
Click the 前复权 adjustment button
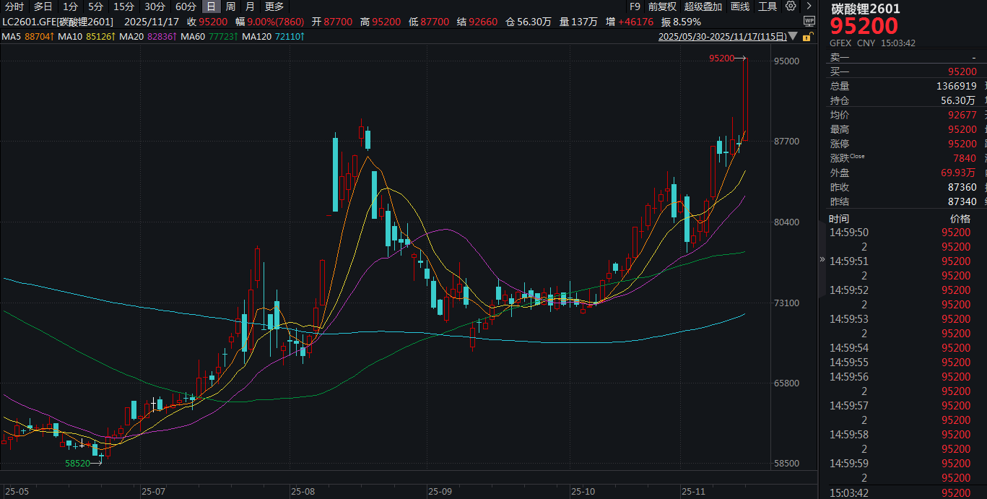[x=662, y=6]
